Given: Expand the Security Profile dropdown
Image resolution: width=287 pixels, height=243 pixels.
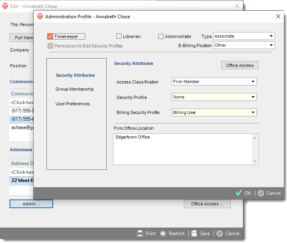Looking at the screenshot, I should [214, 97].
